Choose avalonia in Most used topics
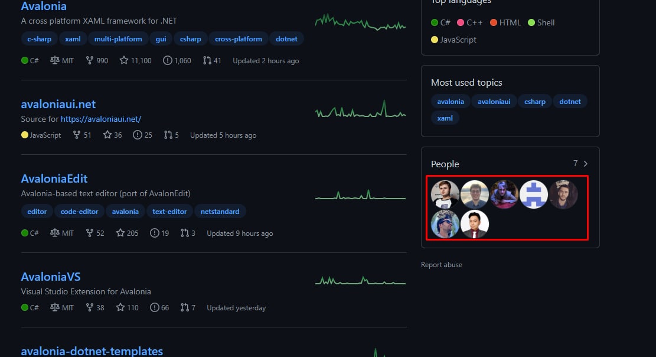The image size is (656, 357). coord(451,102)
